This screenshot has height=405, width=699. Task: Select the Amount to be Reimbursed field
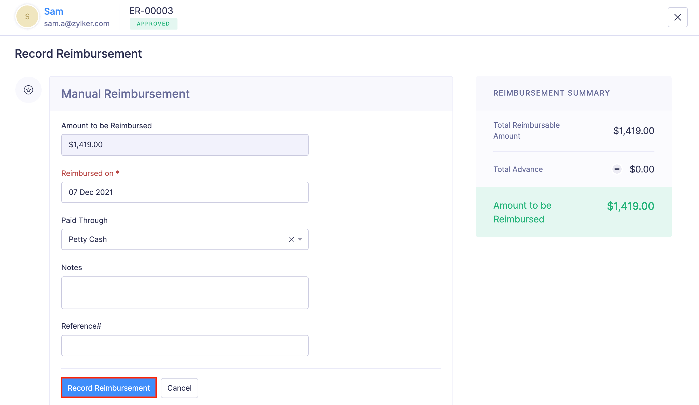tap(185, 145)
